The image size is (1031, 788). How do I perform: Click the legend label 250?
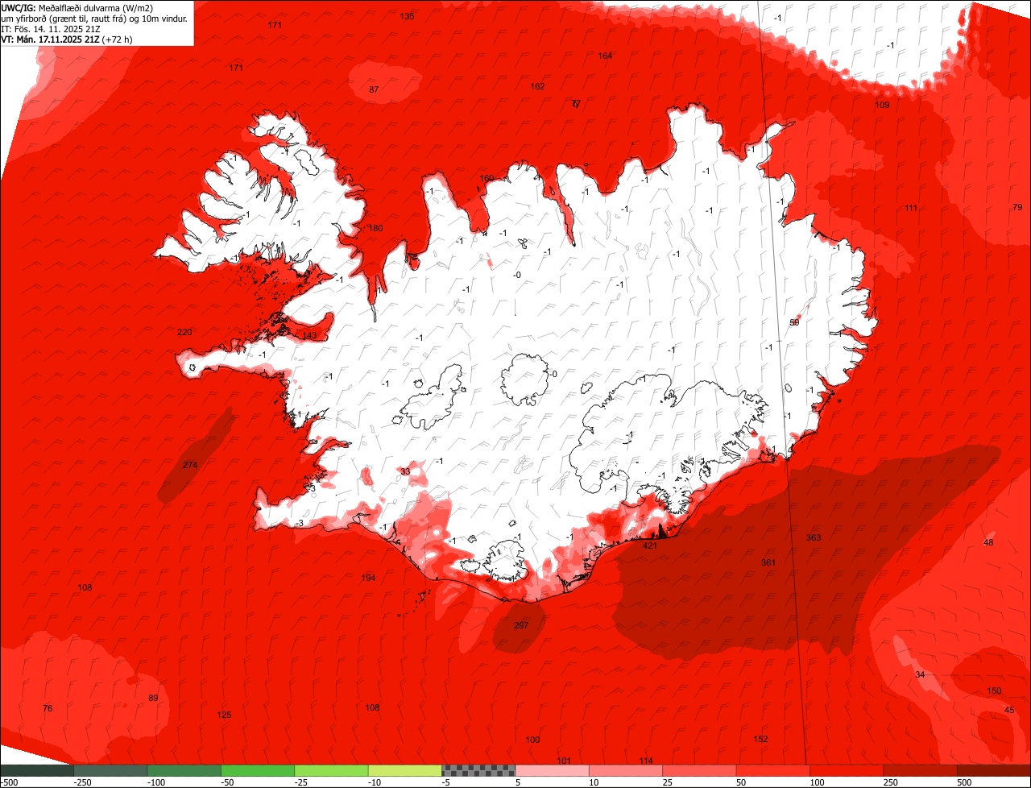pyautogui.click(x=890, y=782)
